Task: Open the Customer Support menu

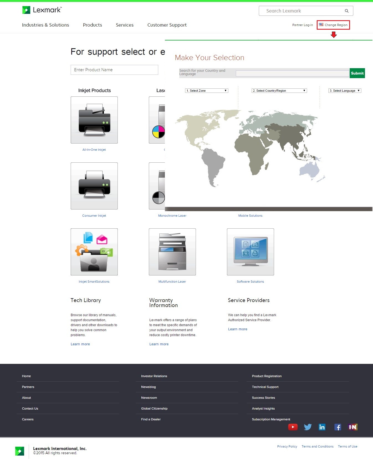Action: 167,25
